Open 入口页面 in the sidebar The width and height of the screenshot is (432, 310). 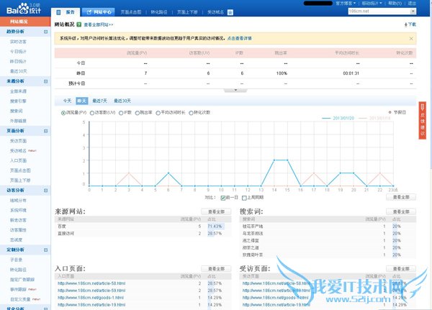point(18,161)
